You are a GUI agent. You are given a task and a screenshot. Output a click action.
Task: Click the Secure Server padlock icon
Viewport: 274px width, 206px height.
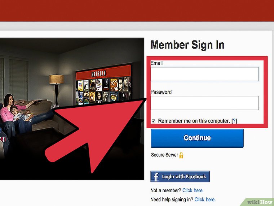(x=181, y=155)
